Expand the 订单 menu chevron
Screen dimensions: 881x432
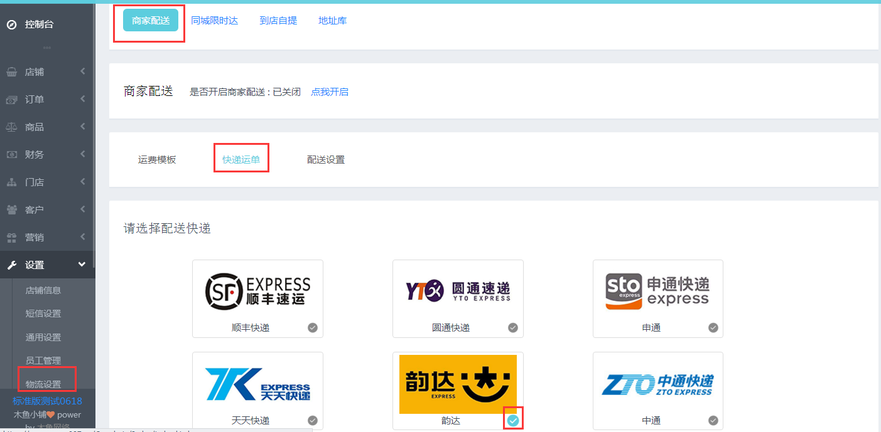83,100
